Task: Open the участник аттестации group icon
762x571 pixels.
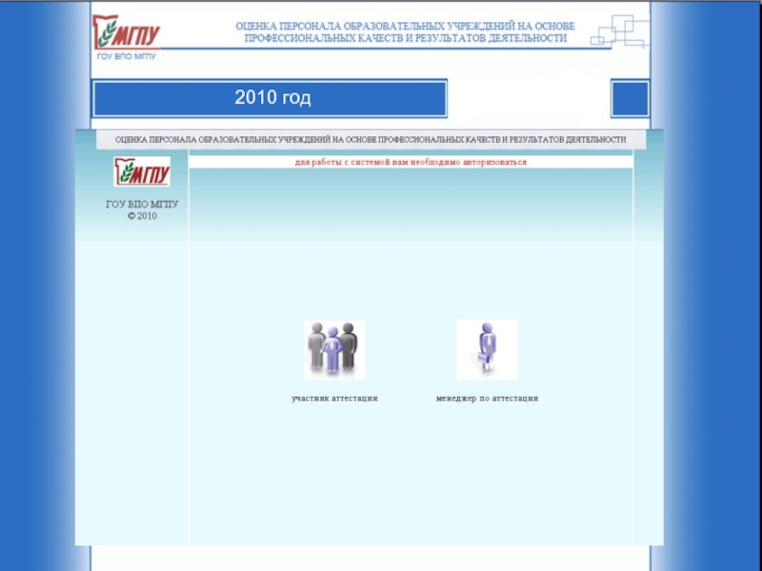Action: coord(334,349)
